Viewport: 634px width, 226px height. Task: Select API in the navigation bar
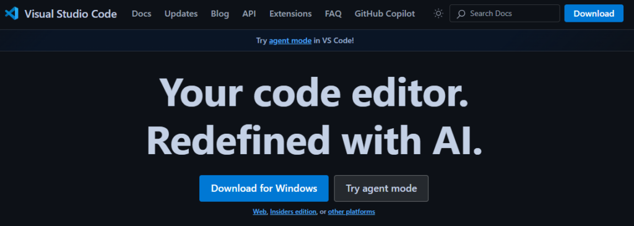point(249,14)
